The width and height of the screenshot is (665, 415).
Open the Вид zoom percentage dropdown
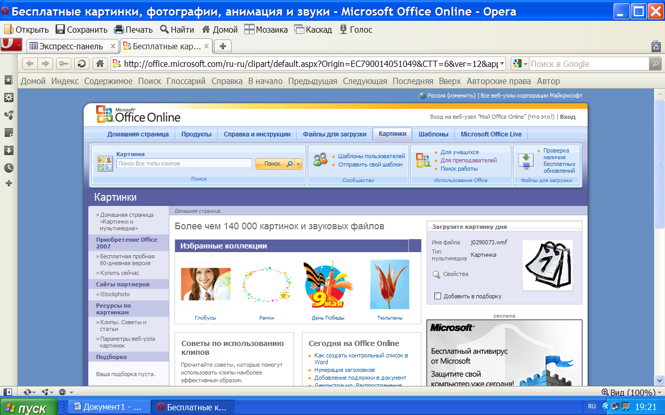click(x=660, y=393)
